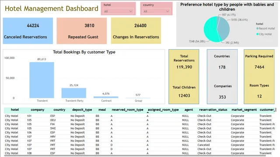Select the Canceled Reservations card

[28, 31]
